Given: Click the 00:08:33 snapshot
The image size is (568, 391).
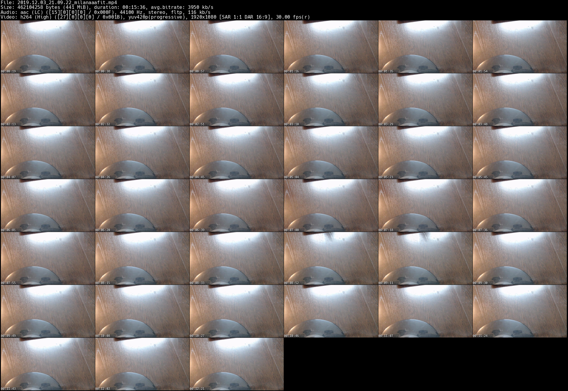Looking at the screenshot, I should click(x=236, y=258).
